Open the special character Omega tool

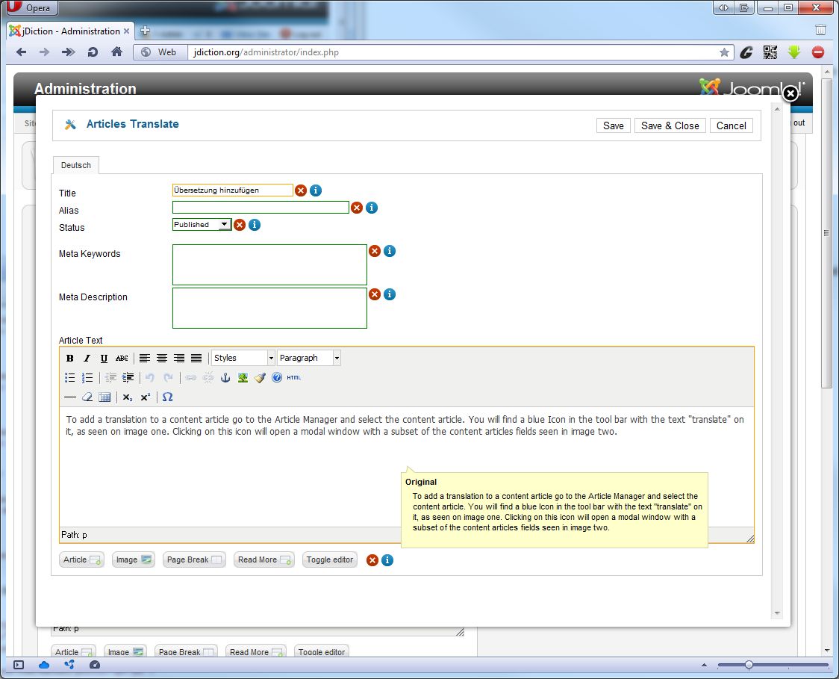pos(167,397)
